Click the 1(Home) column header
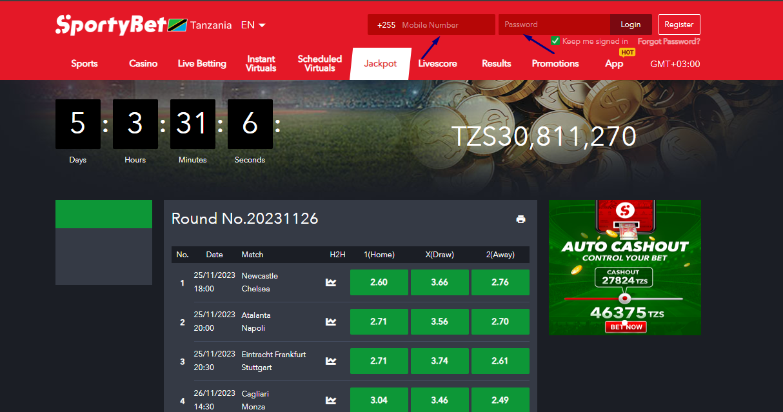This screenshot has width=783, height=412. point(379,255)
